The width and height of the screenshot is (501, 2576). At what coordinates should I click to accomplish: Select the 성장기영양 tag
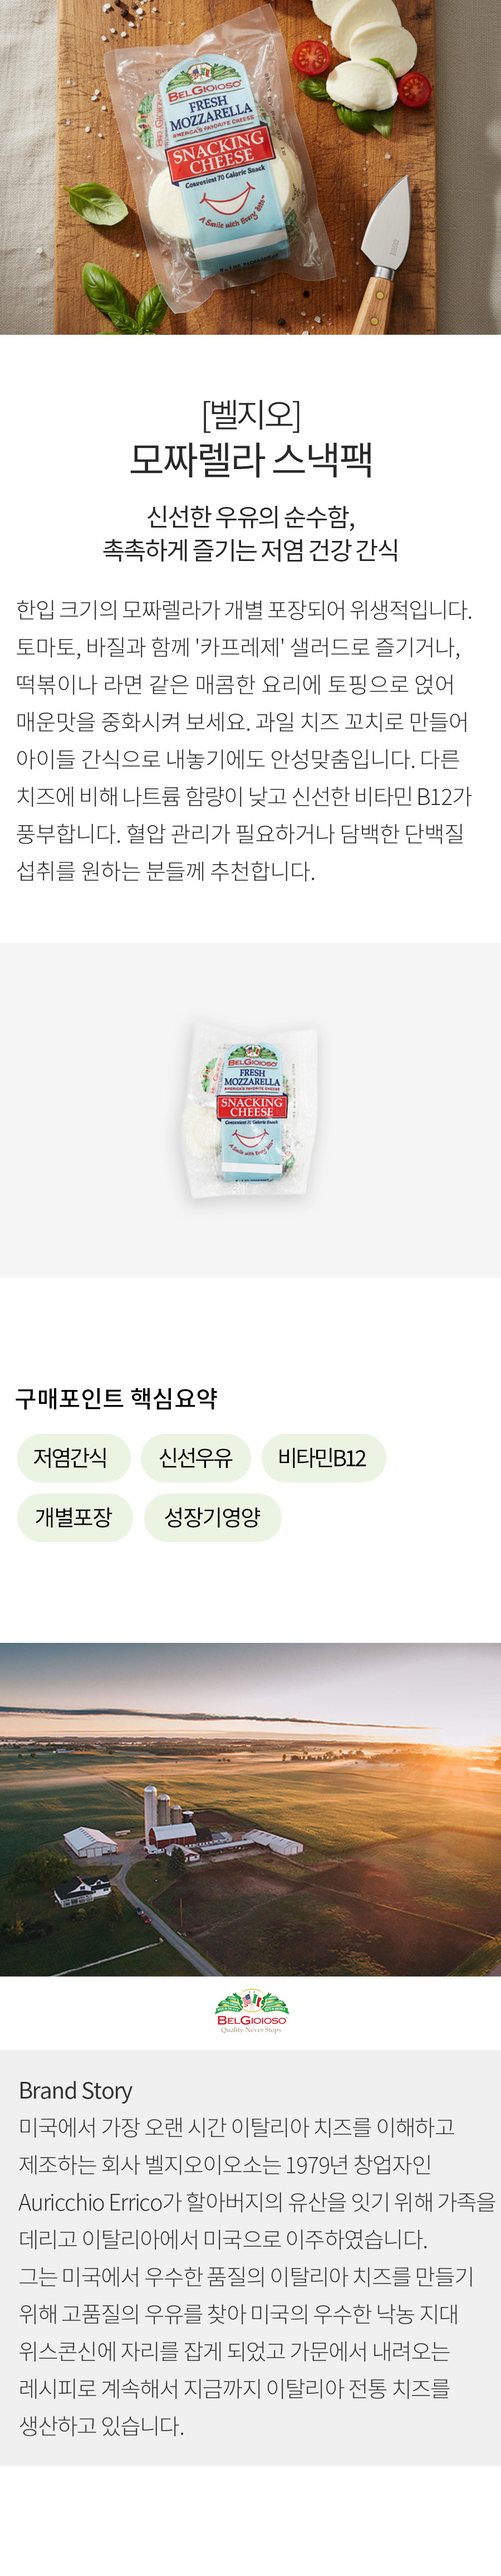pyautogui.click(x=212, y=1517)
